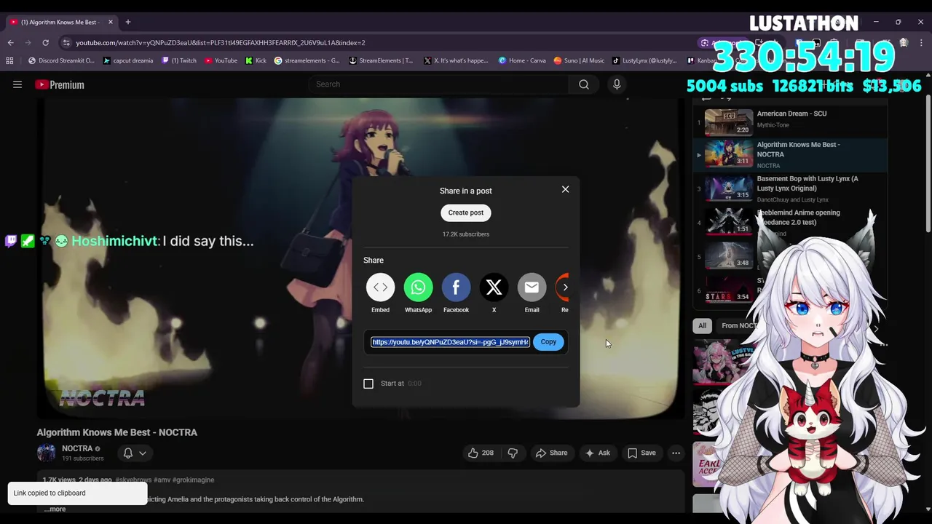Click the #grokimagine hashtag
This screenshot has height=524, width=932.
click(193, 480)
